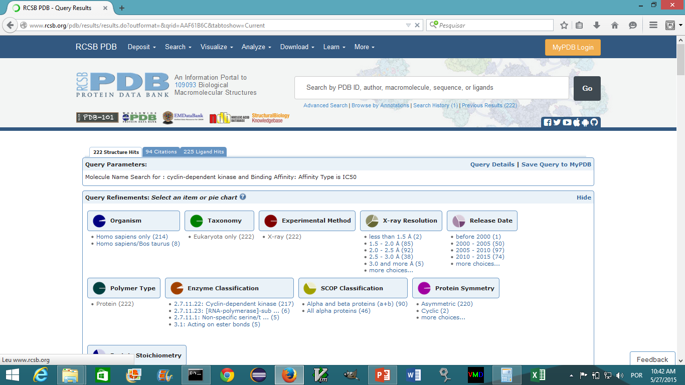Bookmark this page with the star icon
This screenshot has height=385, width=685.
point(564,25)
